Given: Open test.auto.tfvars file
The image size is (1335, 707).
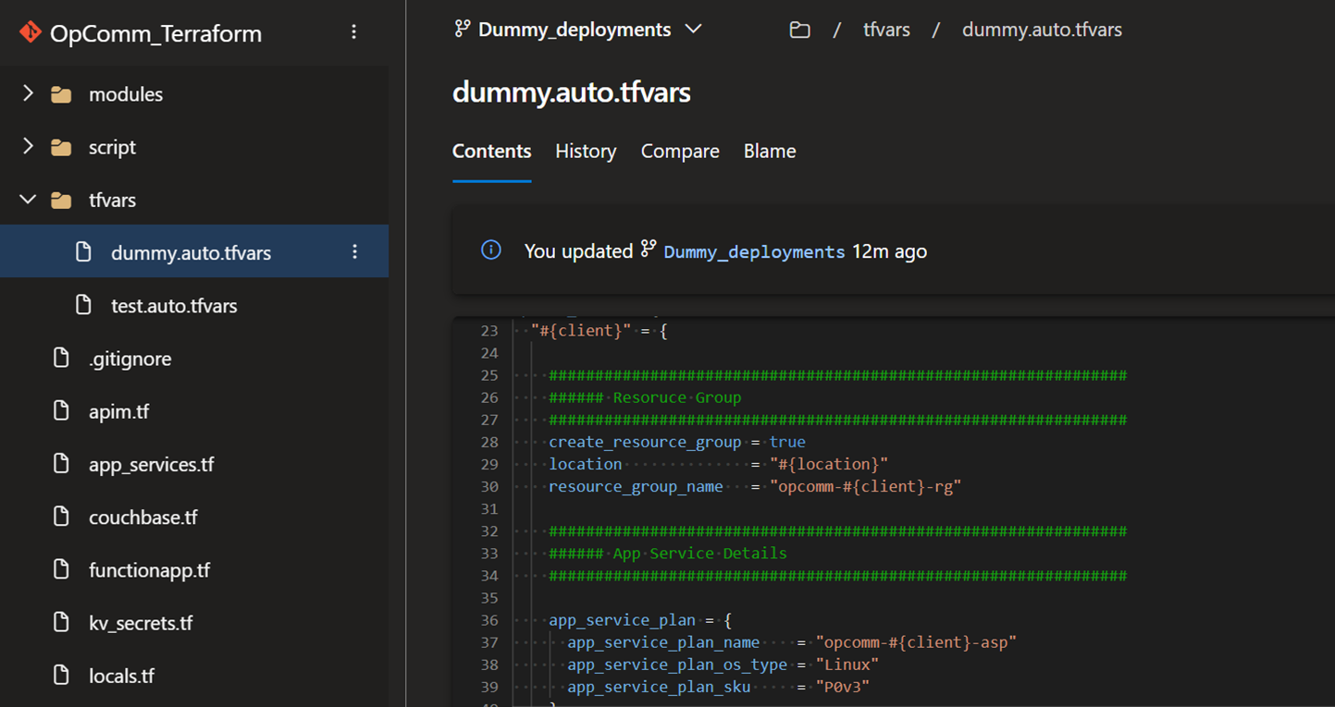Looking at the screenshot, I should pos(174,306).
